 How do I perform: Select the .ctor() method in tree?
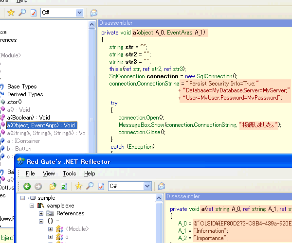14,102
